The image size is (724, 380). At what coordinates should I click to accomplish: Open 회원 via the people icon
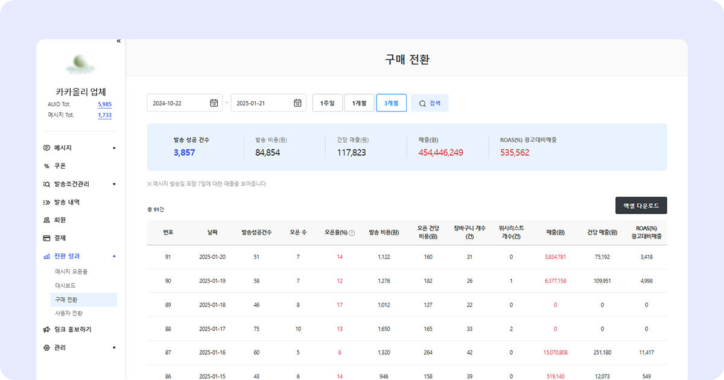click(x=47, y=220)
